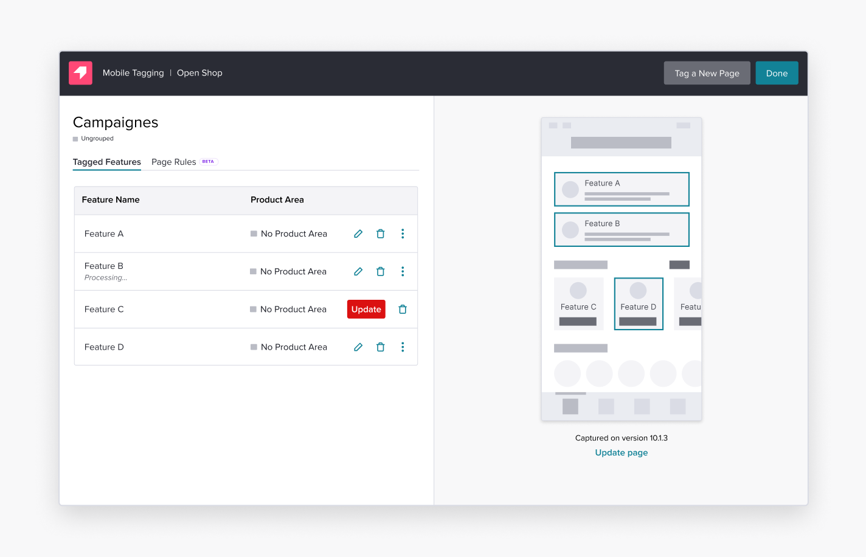This screenshot has height=557, width=866.
Task: Edit Feature D using the pencil icon
Action: [x=358, y=347]
